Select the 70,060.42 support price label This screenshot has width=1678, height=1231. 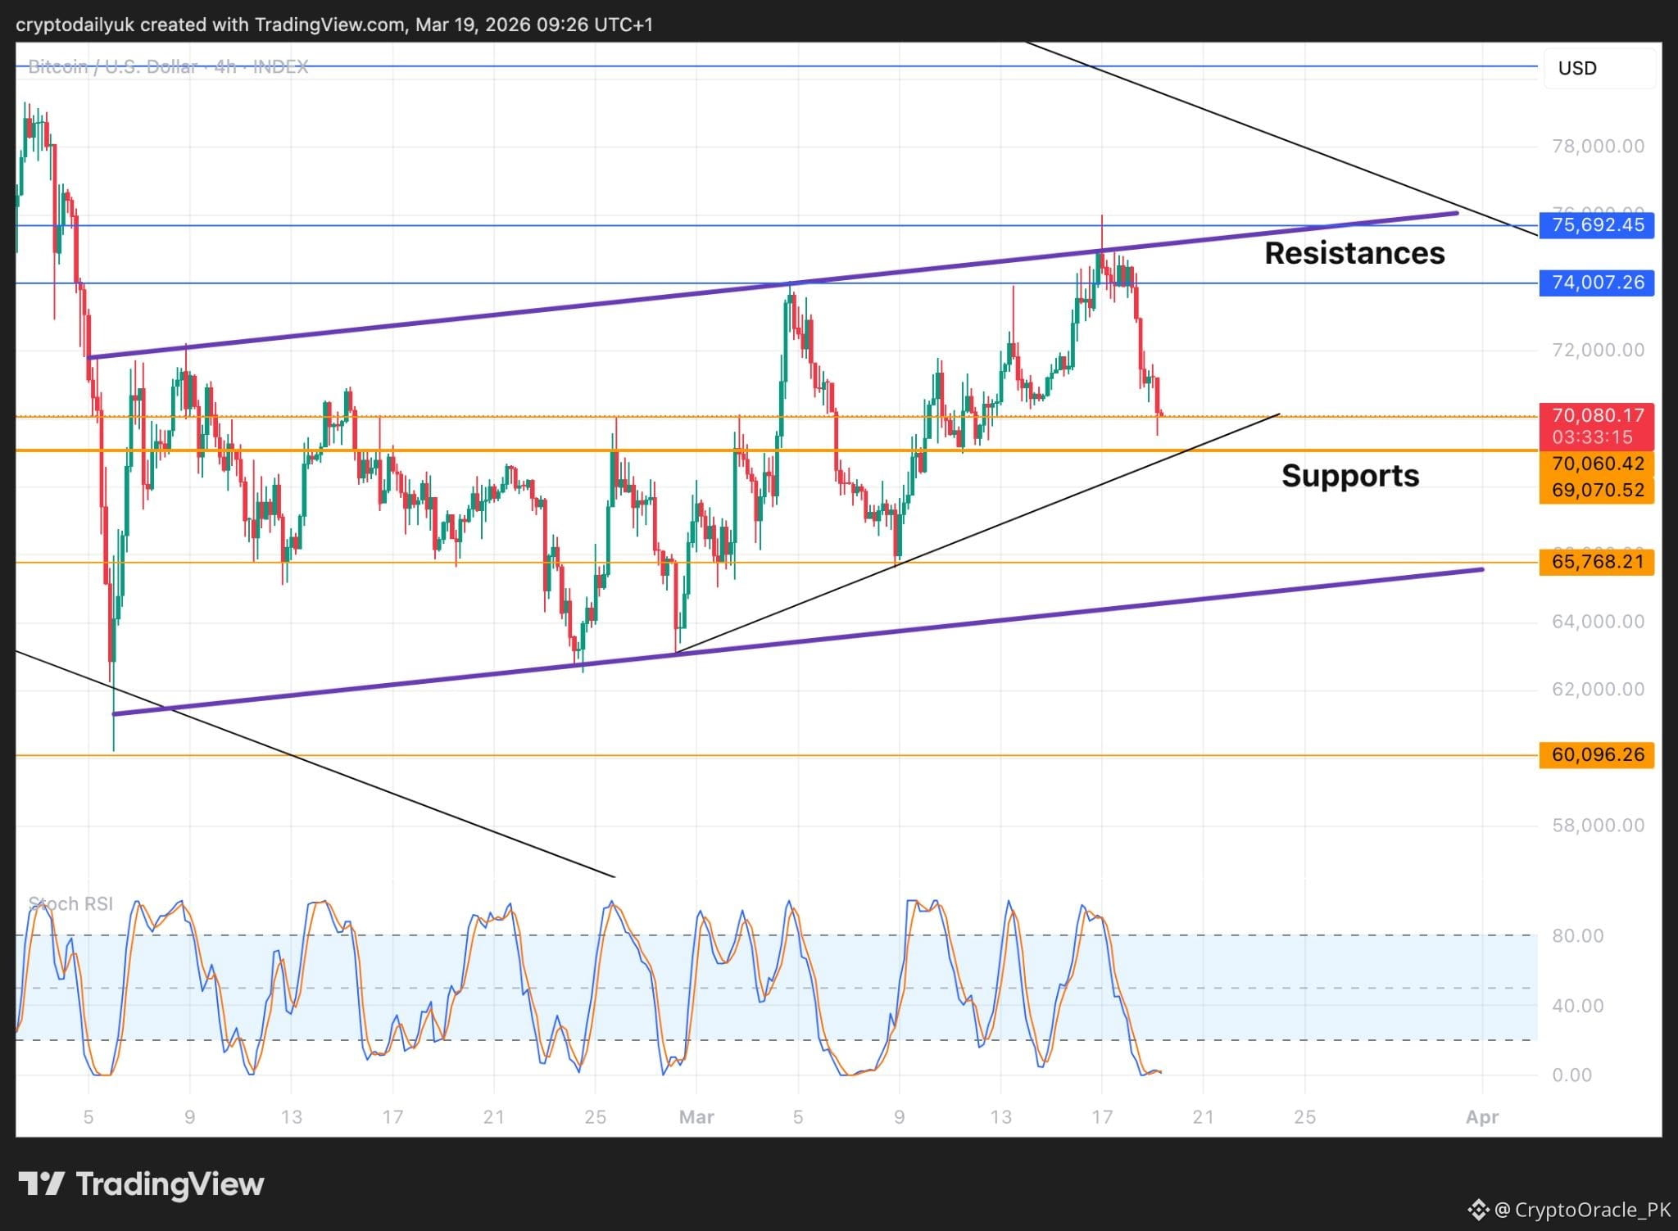[1597, 464]
